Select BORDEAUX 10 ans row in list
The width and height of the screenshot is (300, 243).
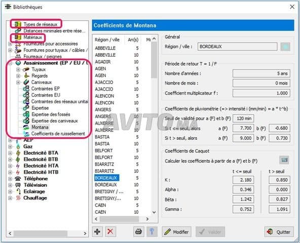tap(117, 185)
